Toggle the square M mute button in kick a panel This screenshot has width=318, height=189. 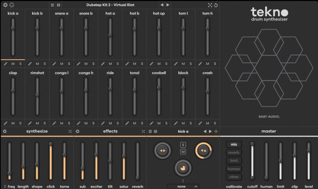(183, 152)
